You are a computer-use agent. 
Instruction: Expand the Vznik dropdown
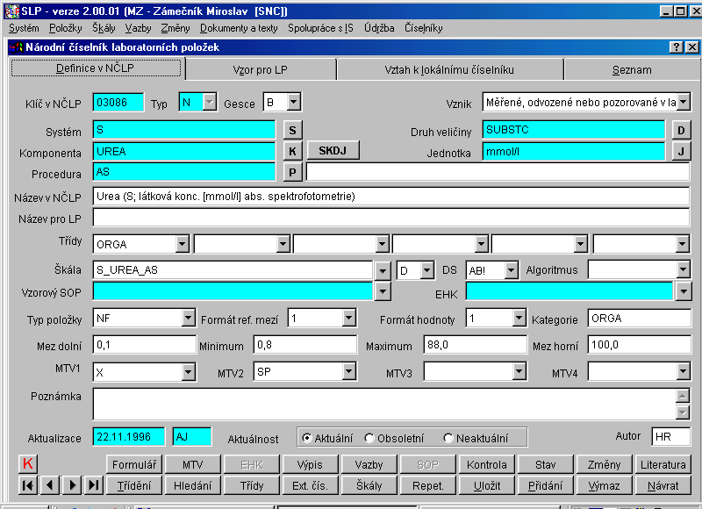[684, 103]
